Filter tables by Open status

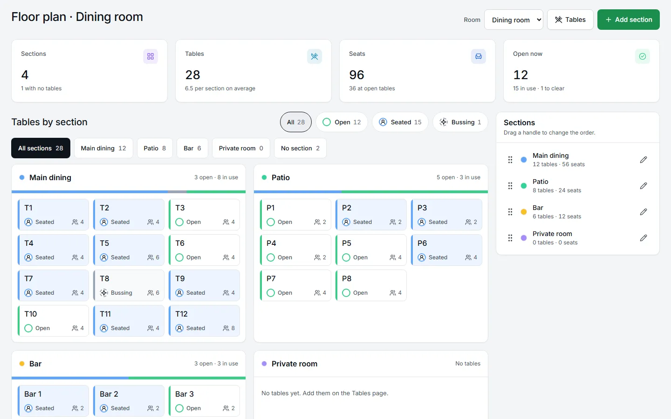click(342, 122)
